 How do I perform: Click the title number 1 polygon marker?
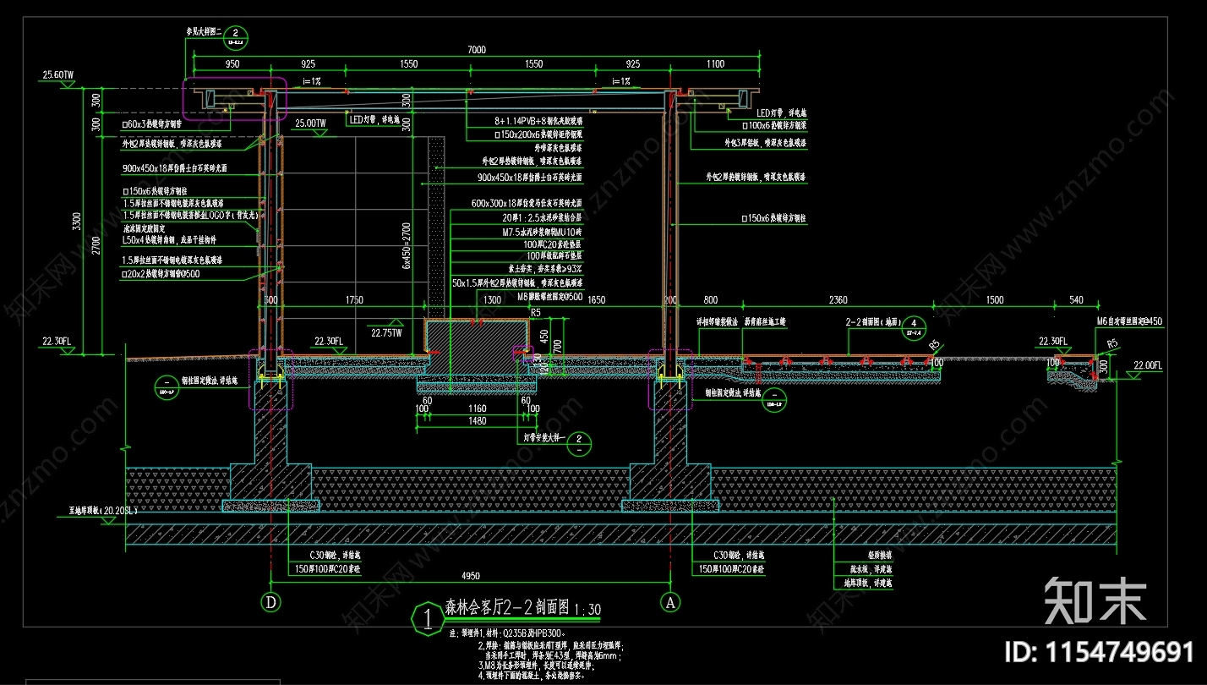pyautogui.click(x=427, y=618)
